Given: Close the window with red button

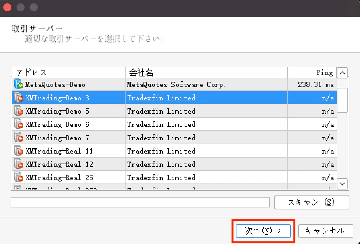Looking at the screenshot, I should coord(7,7).
